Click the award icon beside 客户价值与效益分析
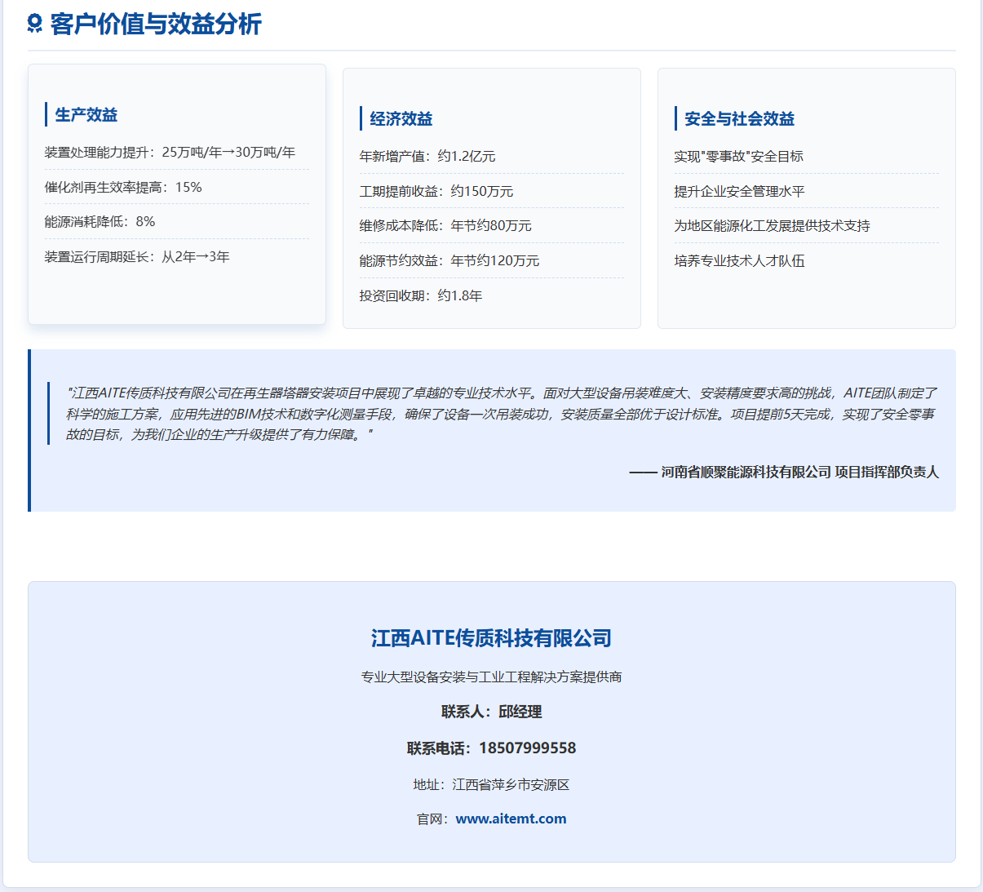Image resolution: width=983 pixels, height=892 pixels. (35, 24)
